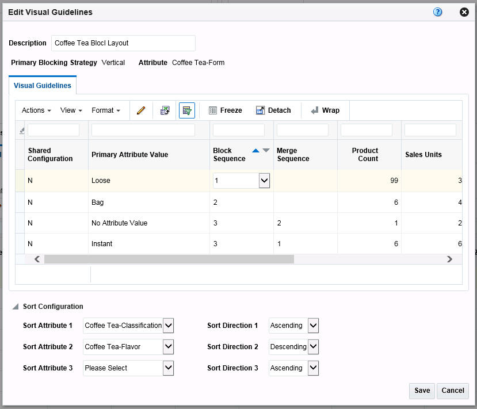Click Merge Sequence value in No Attribute Value row
This screenshot has width=477, height=409.
tap(279, 223)
